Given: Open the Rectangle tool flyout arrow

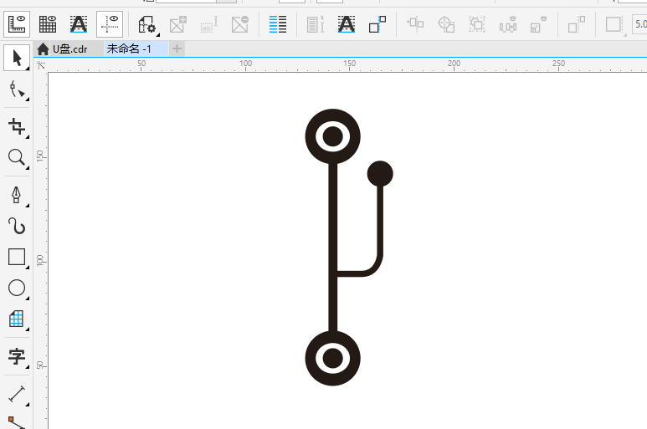Looking at the screenshot, I should [28, 267].
